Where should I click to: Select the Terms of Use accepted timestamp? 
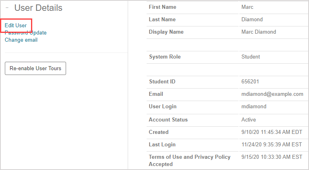point(272,157)
